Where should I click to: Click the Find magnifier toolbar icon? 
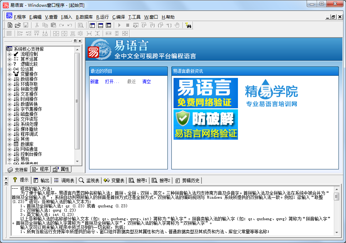coord(81,25)
